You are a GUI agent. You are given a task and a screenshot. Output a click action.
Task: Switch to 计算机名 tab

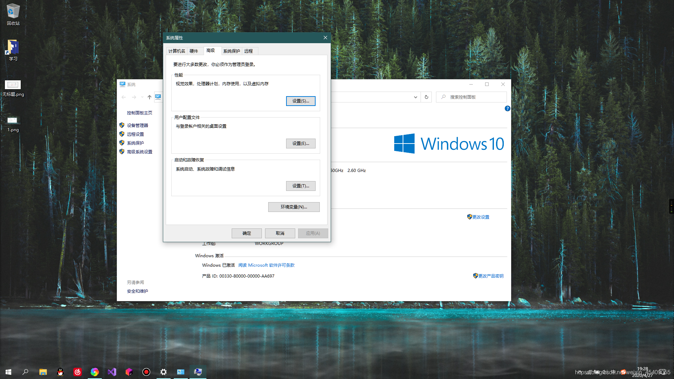click(177, 51)
